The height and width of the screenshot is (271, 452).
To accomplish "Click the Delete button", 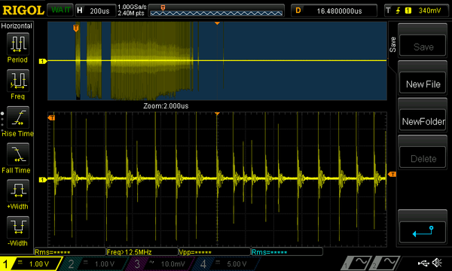I will pos(423,157).
